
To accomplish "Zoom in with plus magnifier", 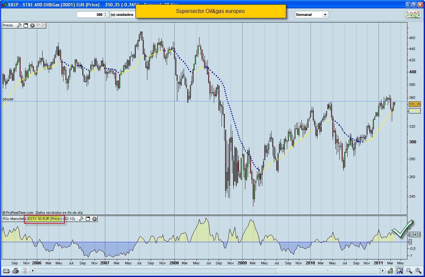I will pyautogui.click(x=418, y=271).
